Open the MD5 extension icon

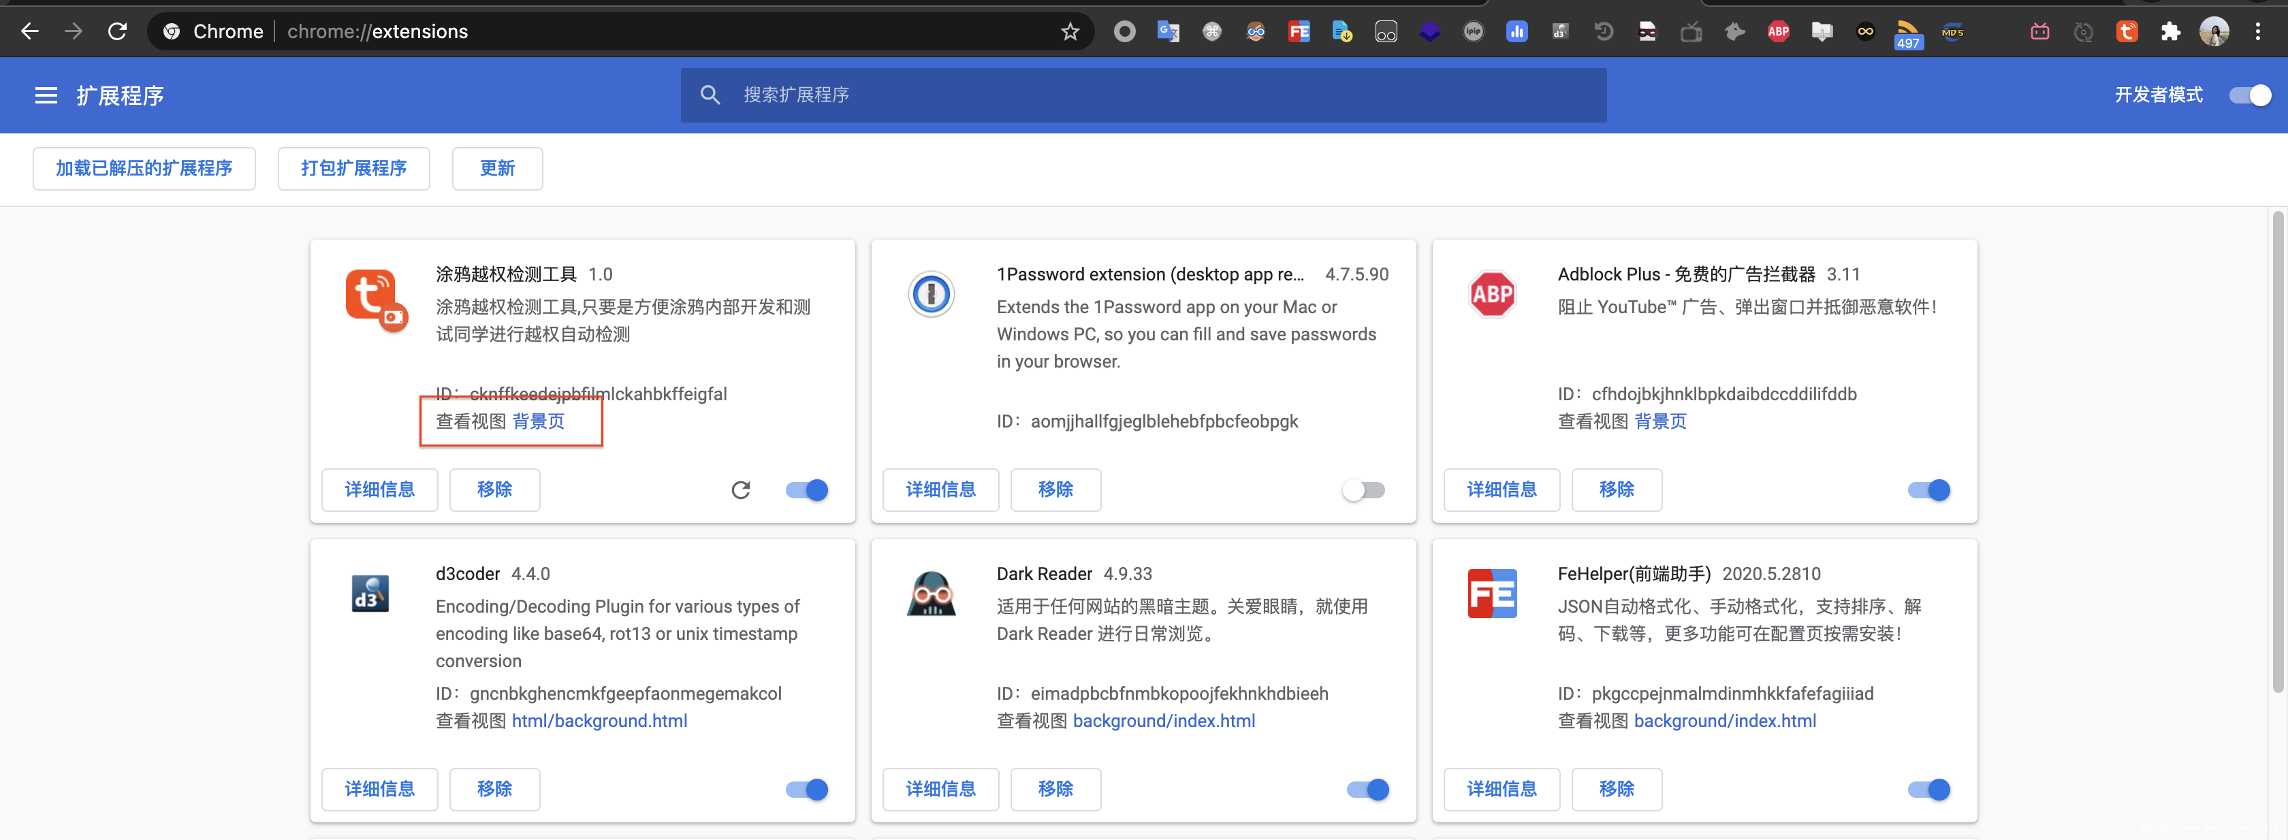click(1952, 32)
